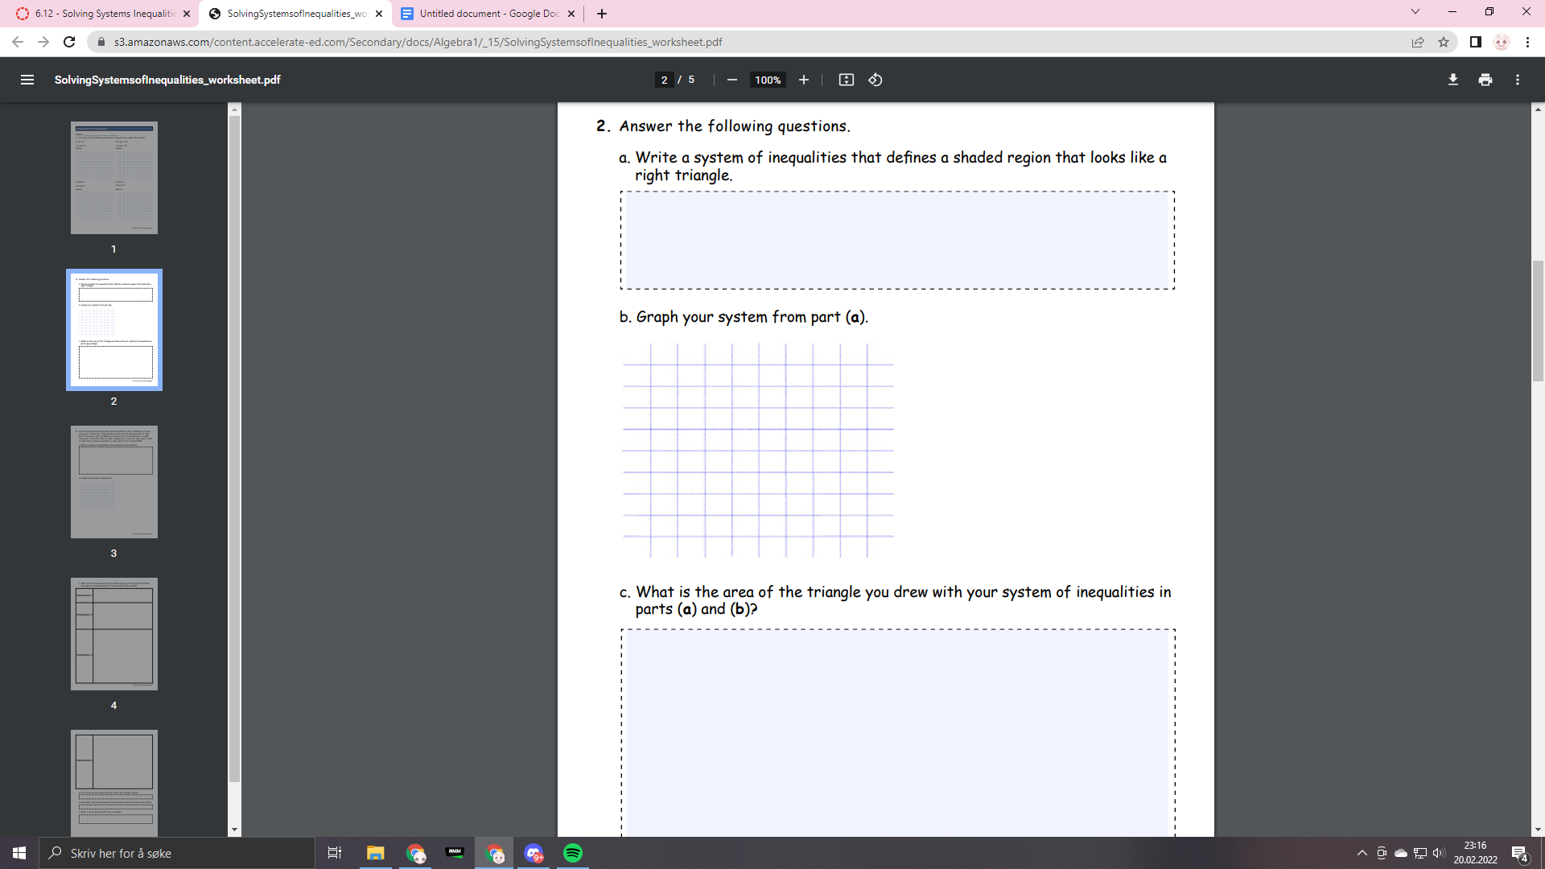This screenshot has width=1545, height=869.
Task: Show hidden icons in system tray
Action: [x=1362, y=853]
